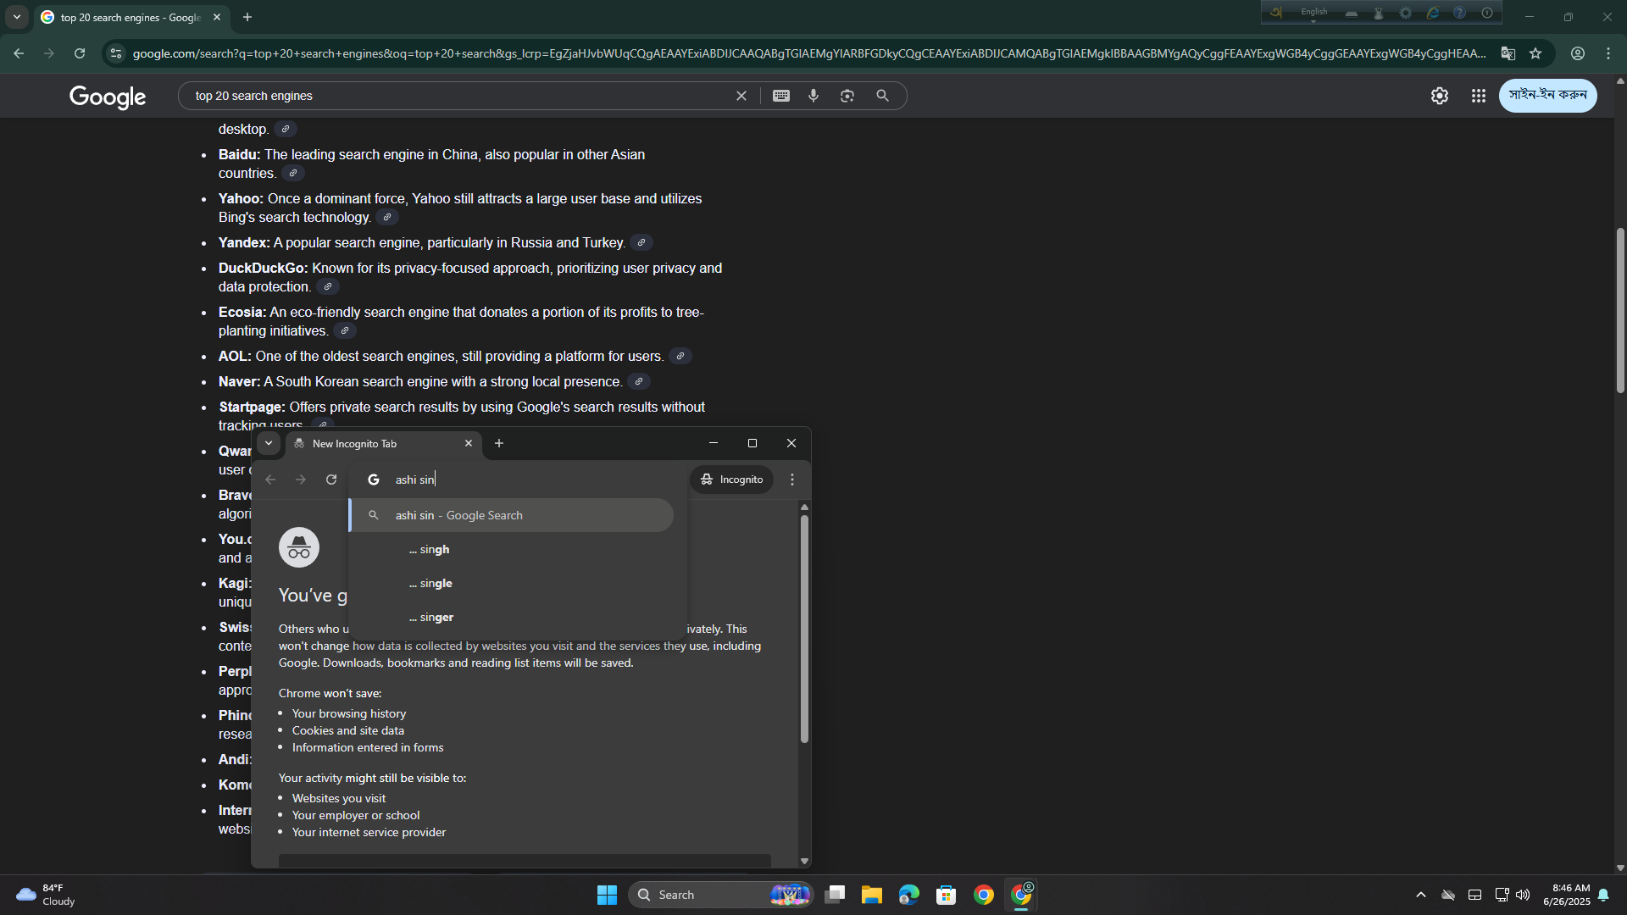Open the clock showing 8:46 AM
1627x915 pixels.
click(x=1567, y=895)
